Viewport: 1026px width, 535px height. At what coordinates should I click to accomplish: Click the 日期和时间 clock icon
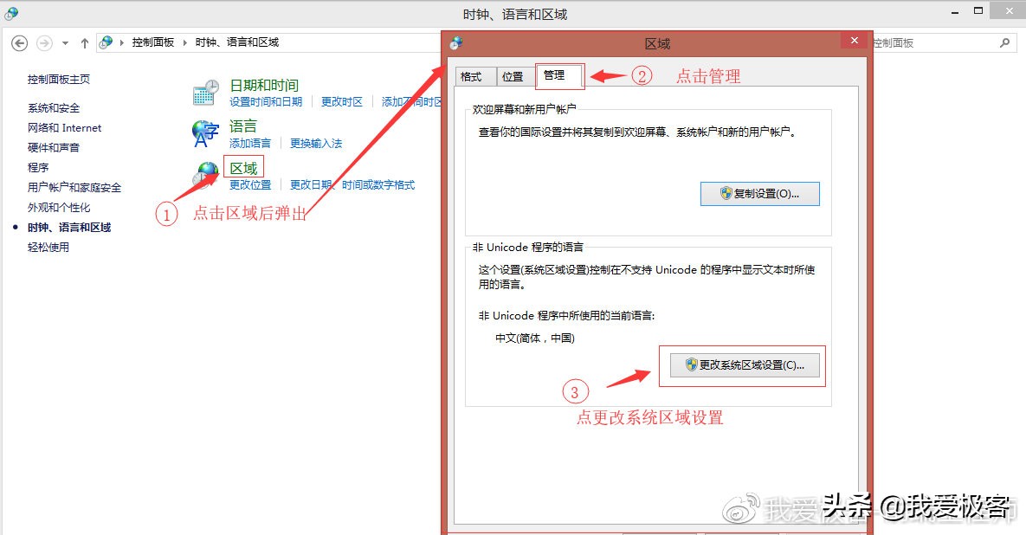pyautogui.click(x=205, y=90)
